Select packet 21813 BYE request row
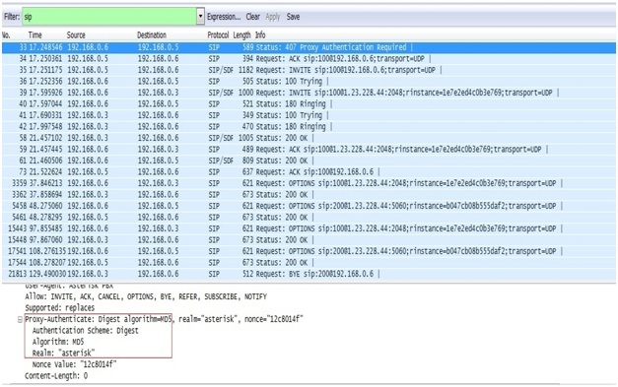618x387 pixels. (x=309, y=274)
